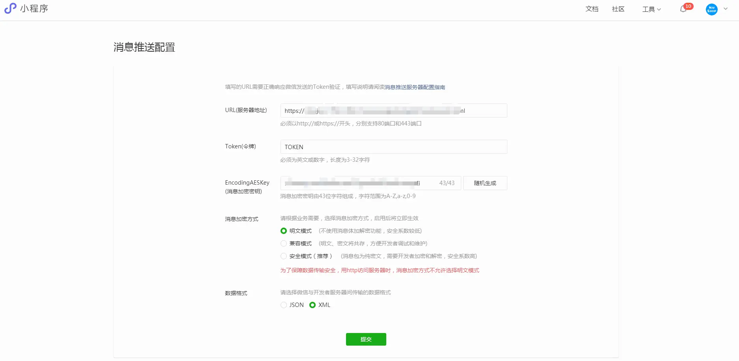Expand the 工具 dropdown menu
739x361 pixels.
pos(651,9)
